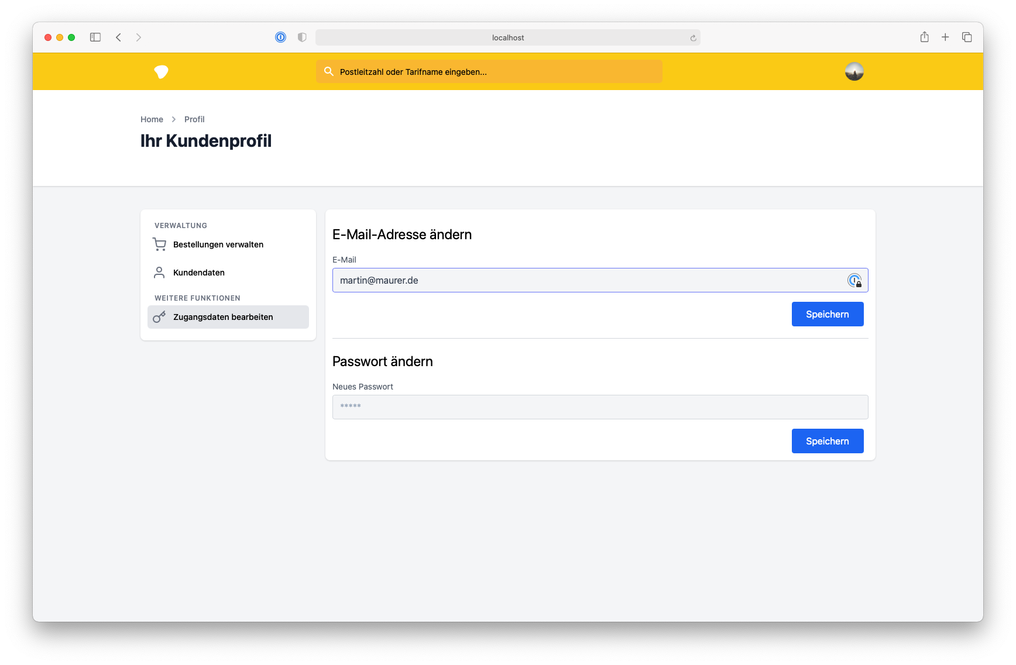Click the Neues Passwort input field
The width and height of the screenshot is (1016, 665).
600,407
